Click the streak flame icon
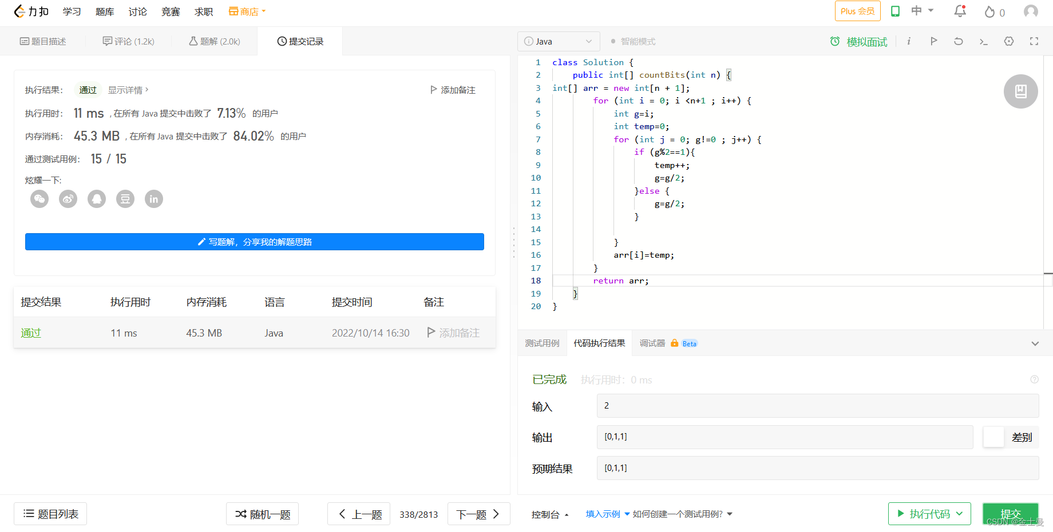This screenshot has height=532, width=1053. click(990, 12)
